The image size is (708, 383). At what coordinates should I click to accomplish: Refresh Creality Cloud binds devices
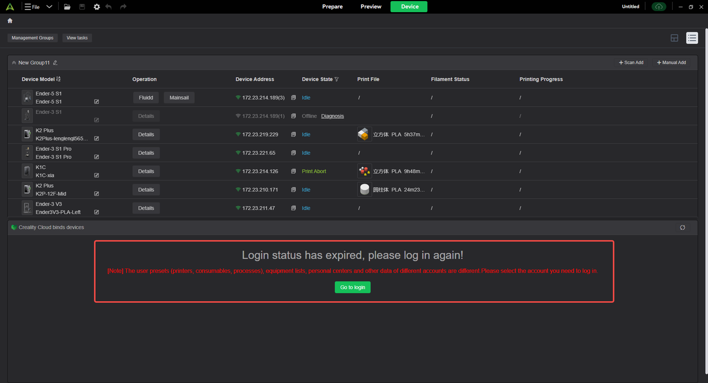coord(683,227)
